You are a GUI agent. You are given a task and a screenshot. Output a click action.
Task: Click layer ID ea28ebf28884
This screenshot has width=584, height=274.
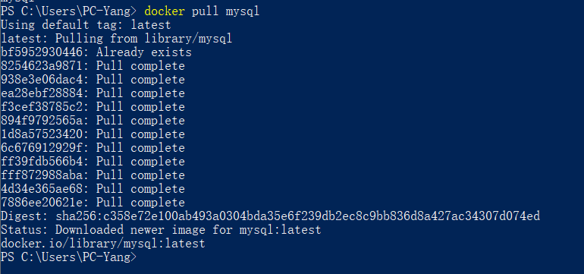tap(42, 93)
